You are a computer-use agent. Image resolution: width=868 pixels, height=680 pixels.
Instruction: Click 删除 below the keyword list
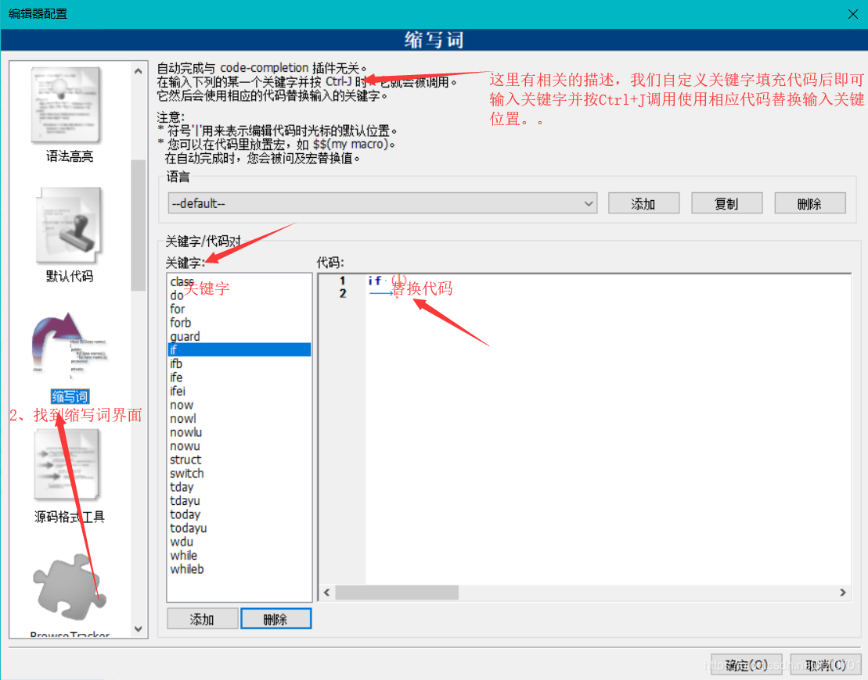point(276,618)
